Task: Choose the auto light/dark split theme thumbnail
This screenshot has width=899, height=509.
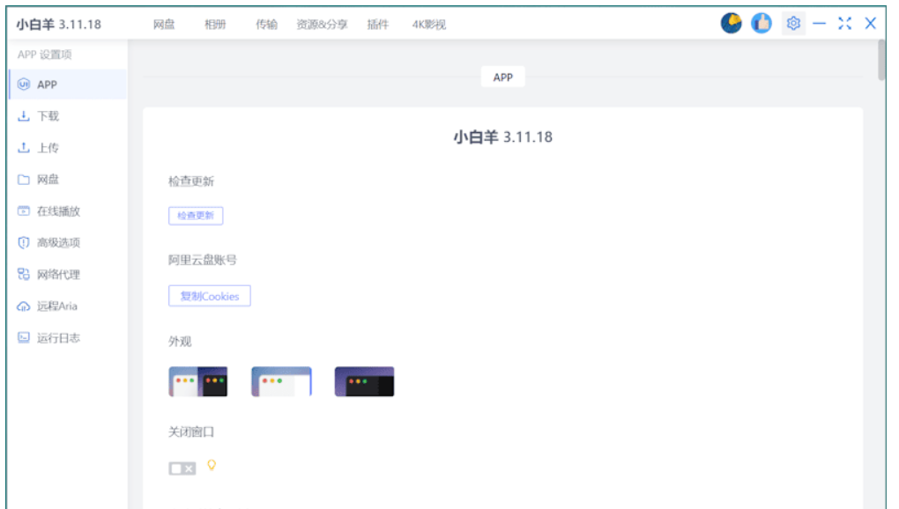Action: pyautogui.click(x=197, y=381)
